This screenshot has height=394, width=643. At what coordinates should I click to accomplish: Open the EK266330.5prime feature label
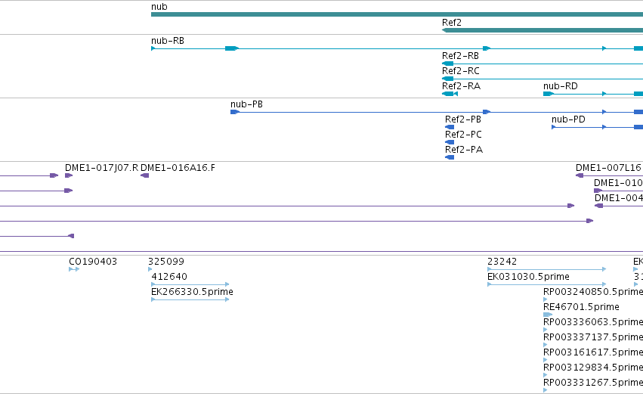[193, 292]
